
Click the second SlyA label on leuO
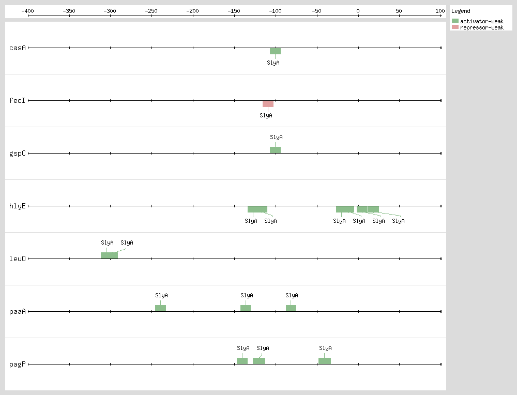127,242
